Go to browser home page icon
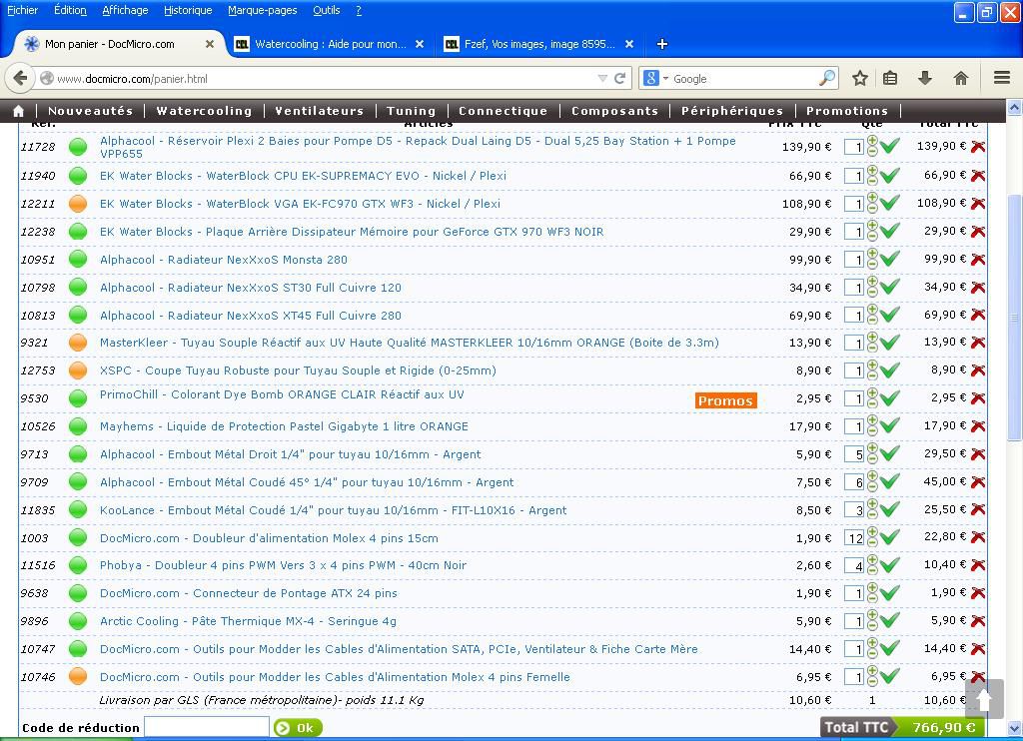1023x741 pixels. (960, 78)
